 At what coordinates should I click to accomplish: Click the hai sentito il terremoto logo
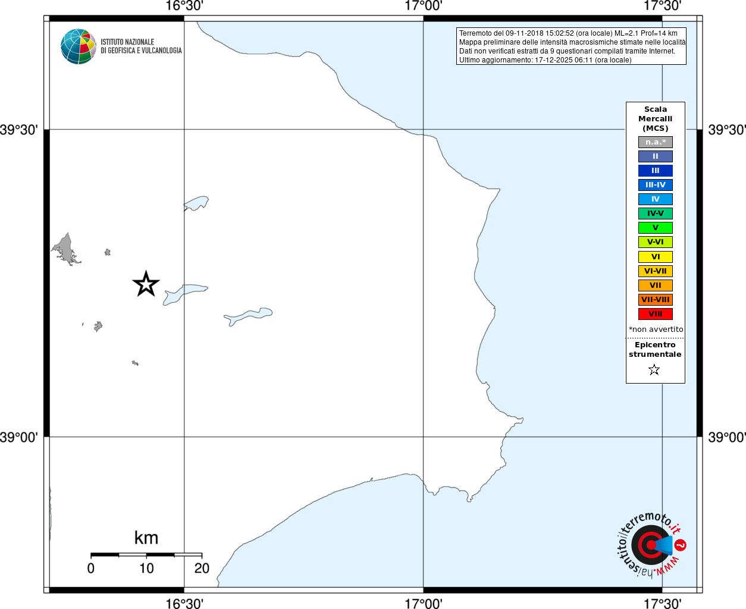pos(651,545)
